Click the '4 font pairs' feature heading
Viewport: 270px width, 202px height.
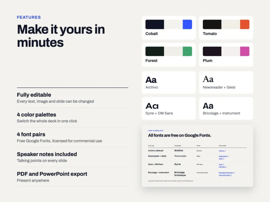click(31, 134)
